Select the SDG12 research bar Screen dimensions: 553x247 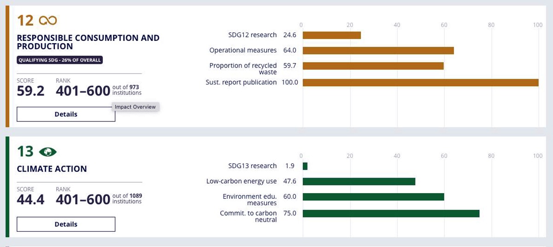pyautogui.click(x=332, y=35)
